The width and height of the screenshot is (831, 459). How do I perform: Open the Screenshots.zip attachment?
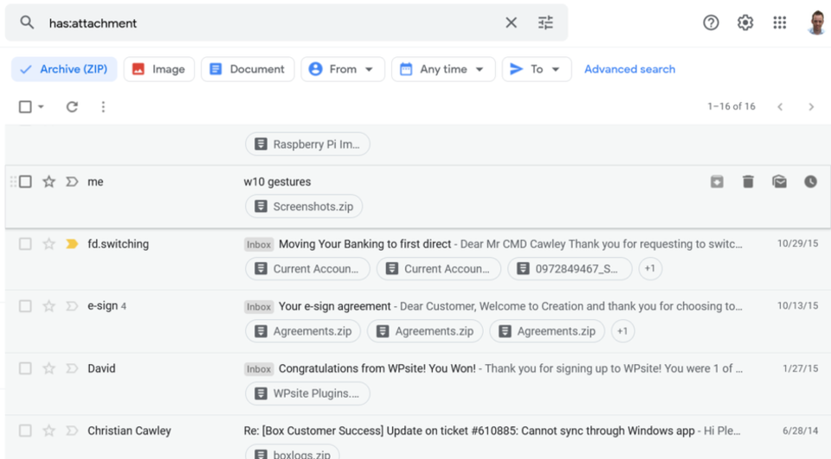[304, 207]
